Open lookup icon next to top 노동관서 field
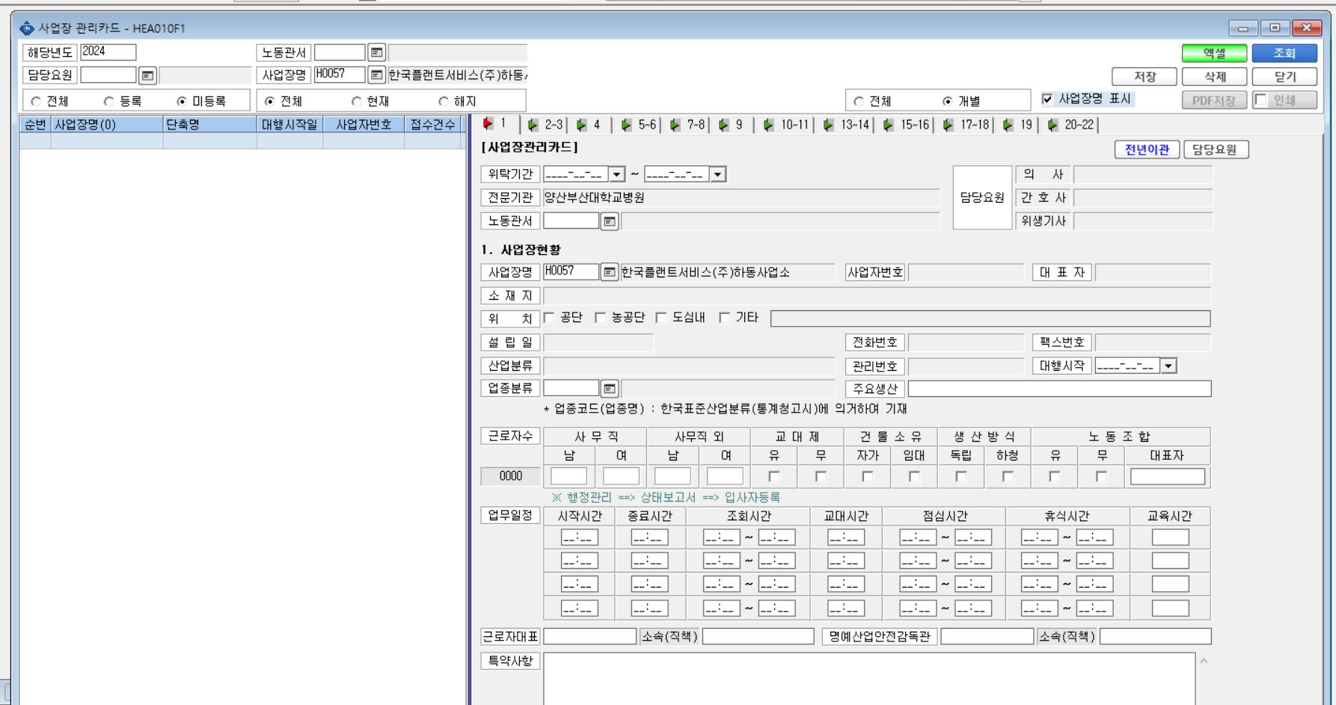1336x705 pixels. pyautogui.click(x=377, y=52)
